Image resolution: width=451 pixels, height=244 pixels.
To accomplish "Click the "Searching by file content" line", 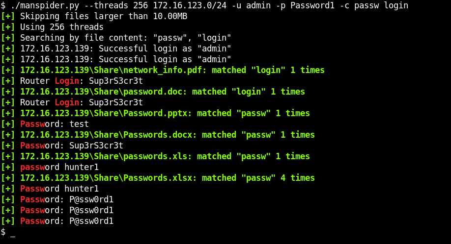I will pos(125,38).
